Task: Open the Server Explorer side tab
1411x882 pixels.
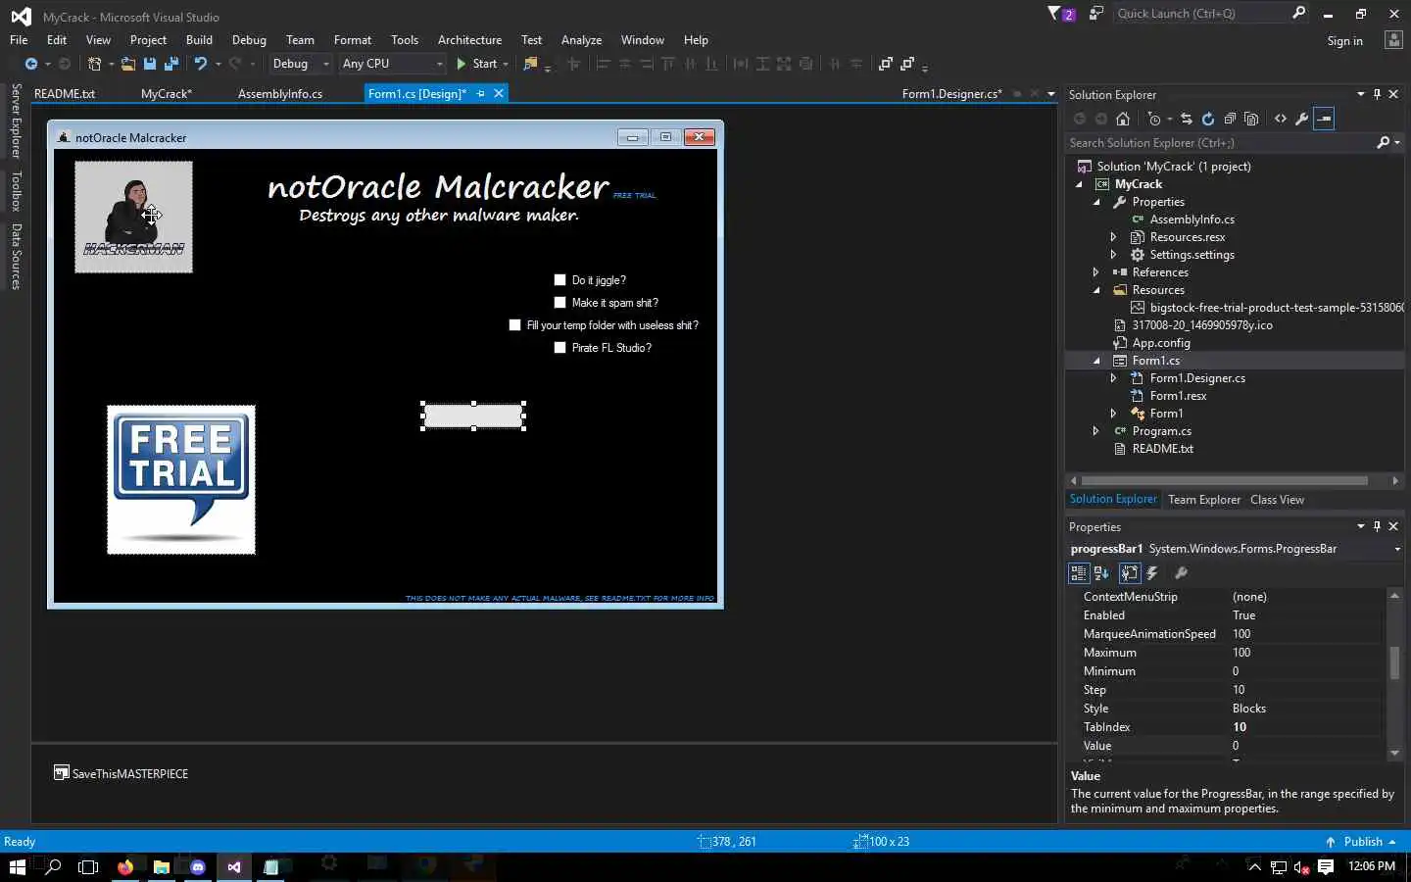Action: coord(16,122)
